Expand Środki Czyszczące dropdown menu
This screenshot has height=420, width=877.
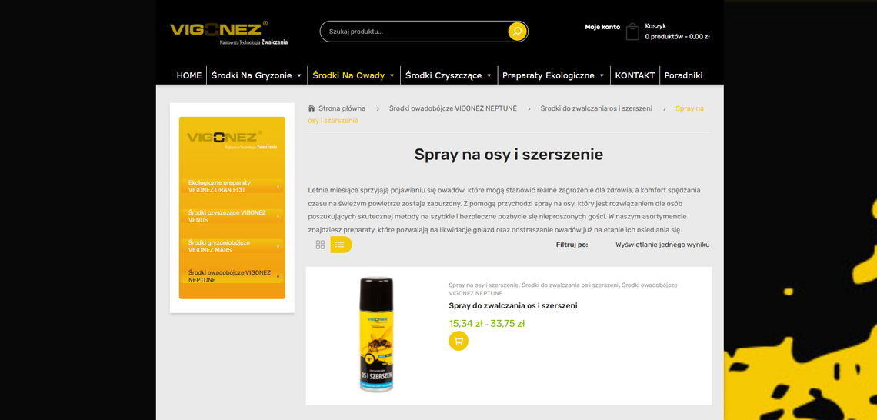pyautogui.click(x=489, y=75)
